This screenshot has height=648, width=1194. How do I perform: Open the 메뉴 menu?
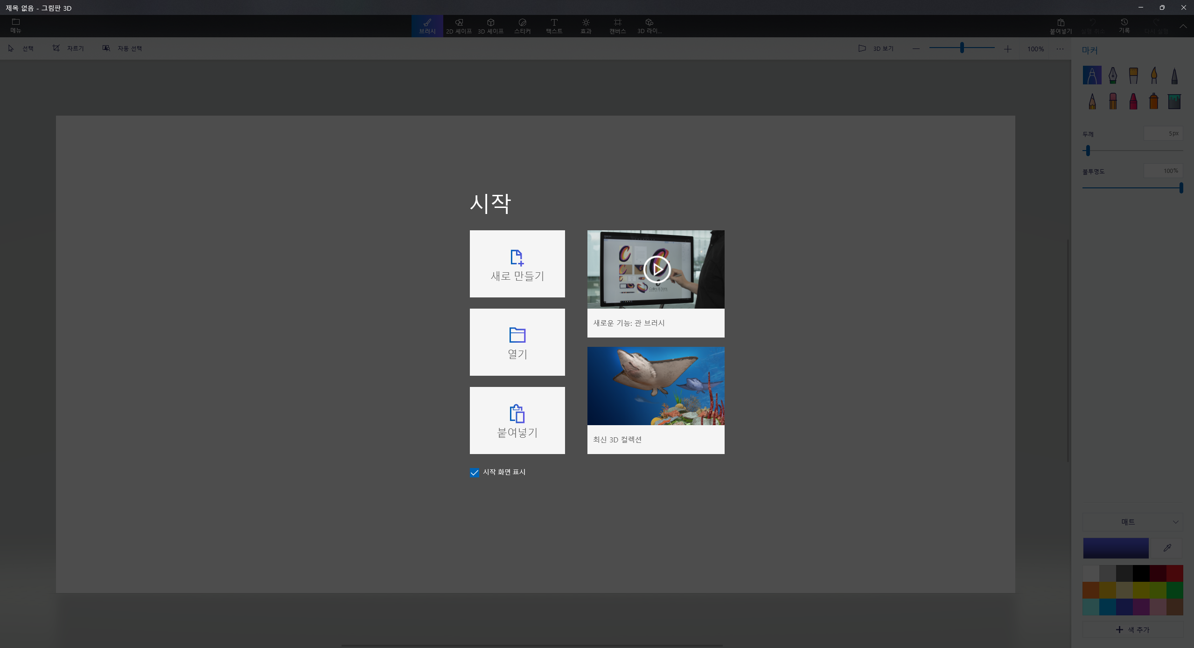pyautogui.click(x=16, y=26)
